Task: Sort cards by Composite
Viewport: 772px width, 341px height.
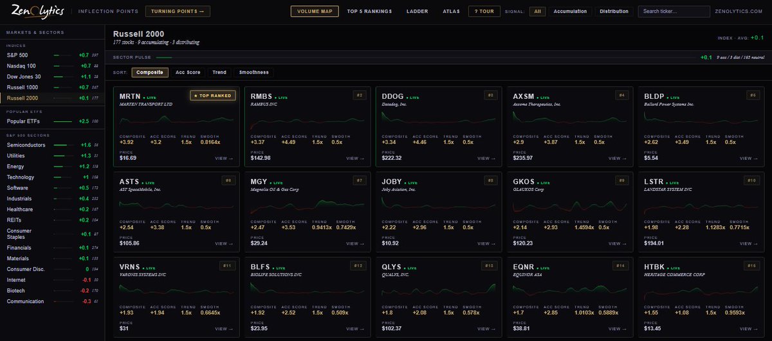Action: (150, 73)
